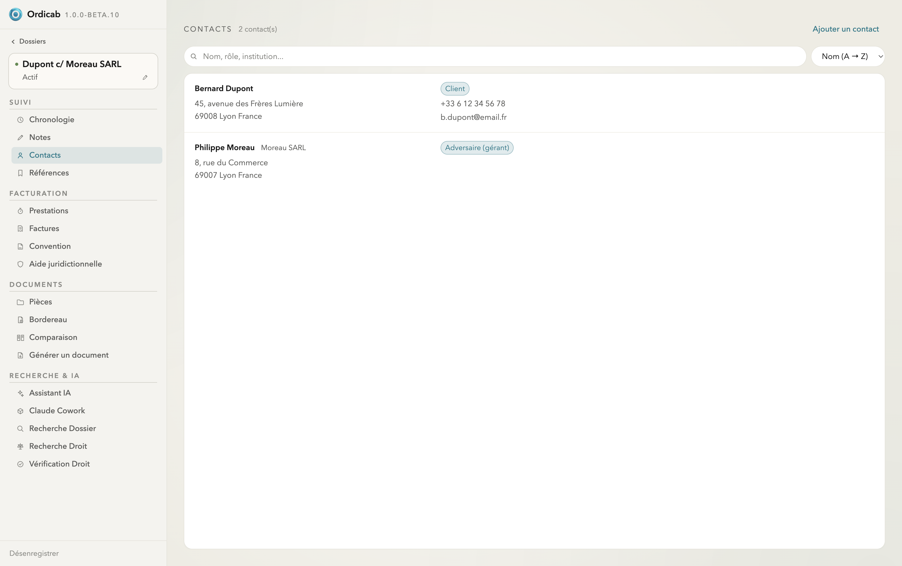Click the shield icon for Aide juridictionnelle
902x566 pixels.
click(21, 264)
